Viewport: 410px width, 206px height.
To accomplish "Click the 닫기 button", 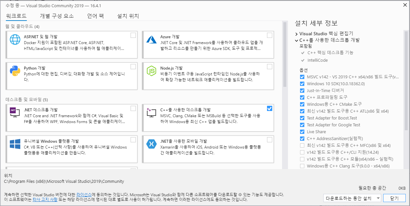I will click(394, 198).
